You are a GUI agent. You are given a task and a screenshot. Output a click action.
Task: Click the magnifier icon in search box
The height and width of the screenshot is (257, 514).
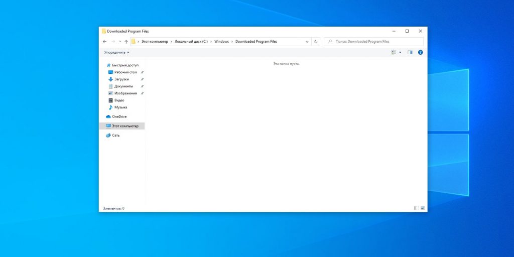[330, 42]
